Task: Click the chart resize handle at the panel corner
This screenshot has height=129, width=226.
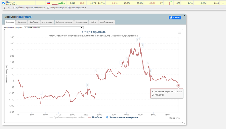Action: pos(184,124)
